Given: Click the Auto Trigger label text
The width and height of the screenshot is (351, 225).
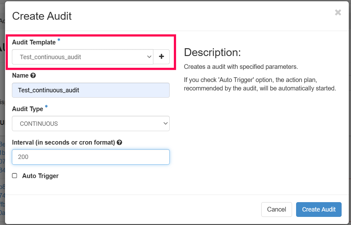Looking at the screenshot, I should click(x=40, y=176).
